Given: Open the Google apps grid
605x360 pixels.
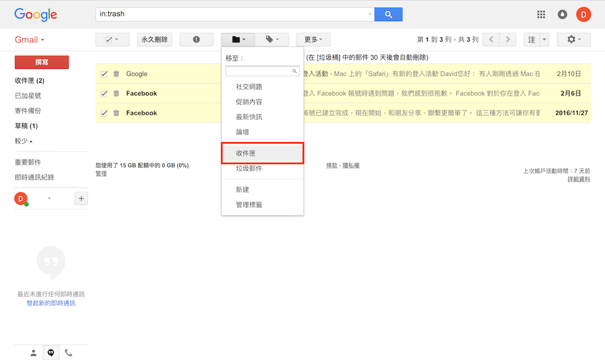Looking at the screenshot, I should pyautogui.click(x=541, y=14).
